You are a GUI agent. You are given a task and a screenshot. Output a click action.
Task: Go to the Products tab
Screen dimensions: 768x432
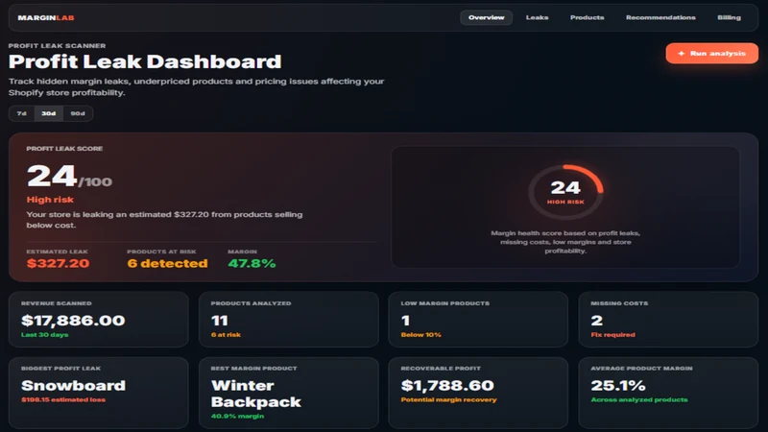(587, 17)
